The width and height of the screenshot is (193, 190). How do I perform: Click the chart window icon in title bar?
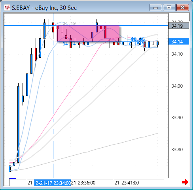tap(7, 8)
